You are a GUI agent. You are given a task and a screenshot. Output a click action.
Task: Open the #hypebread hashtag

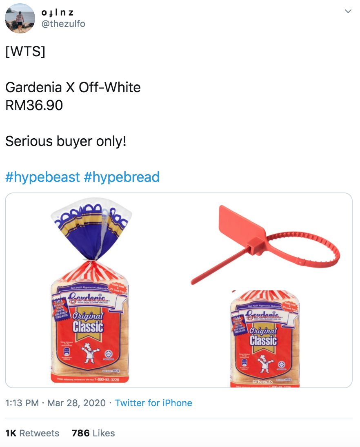pyautogui.click(x=122, y=177)
